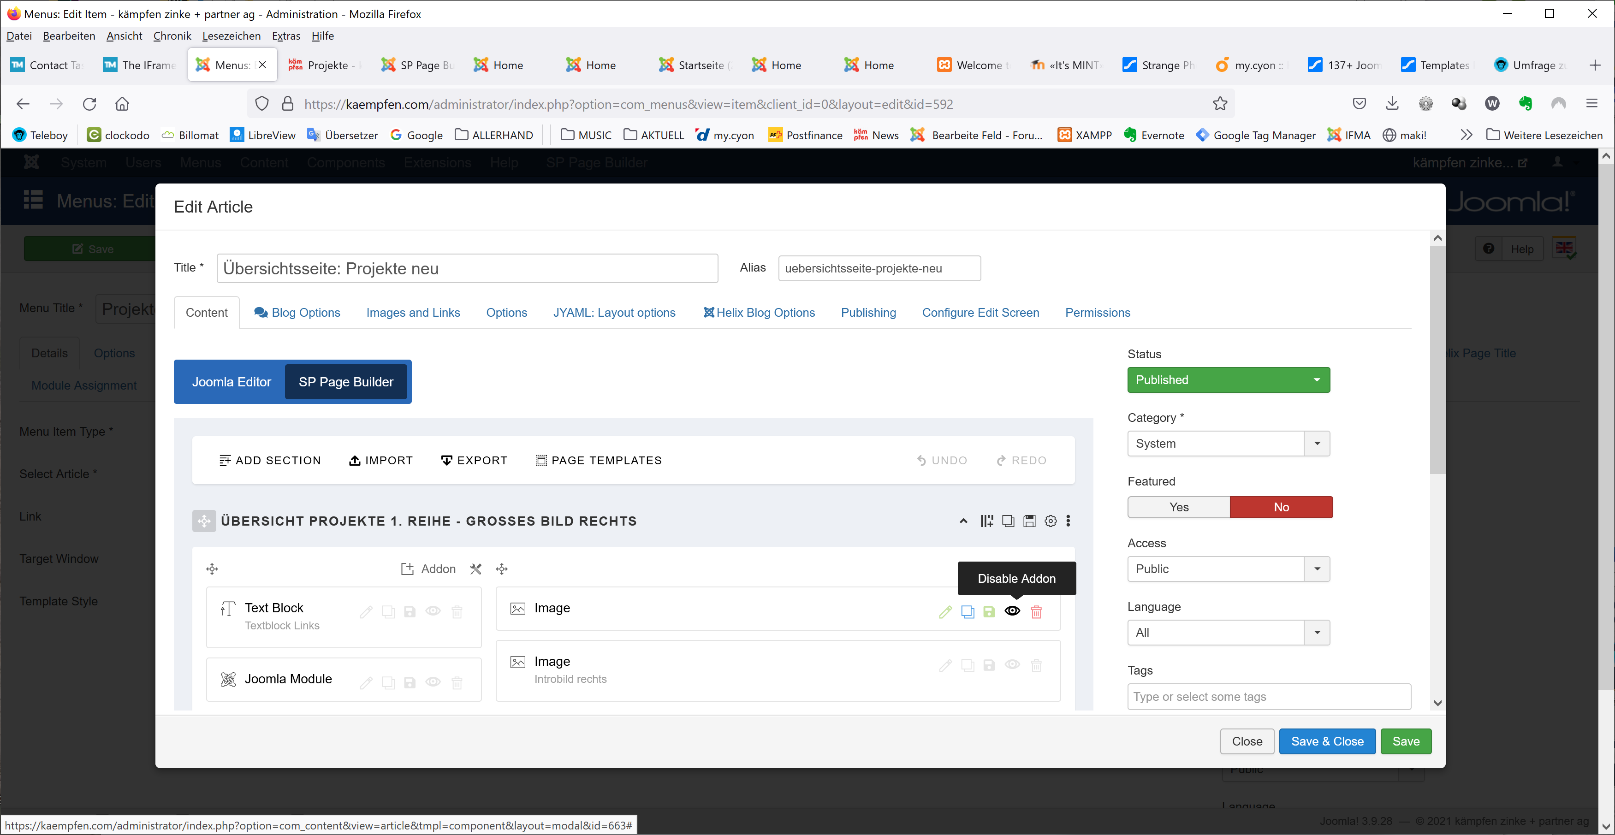
Task: Click the Save & Close button
Action: pyautogui.click(x=1327, y=741)
